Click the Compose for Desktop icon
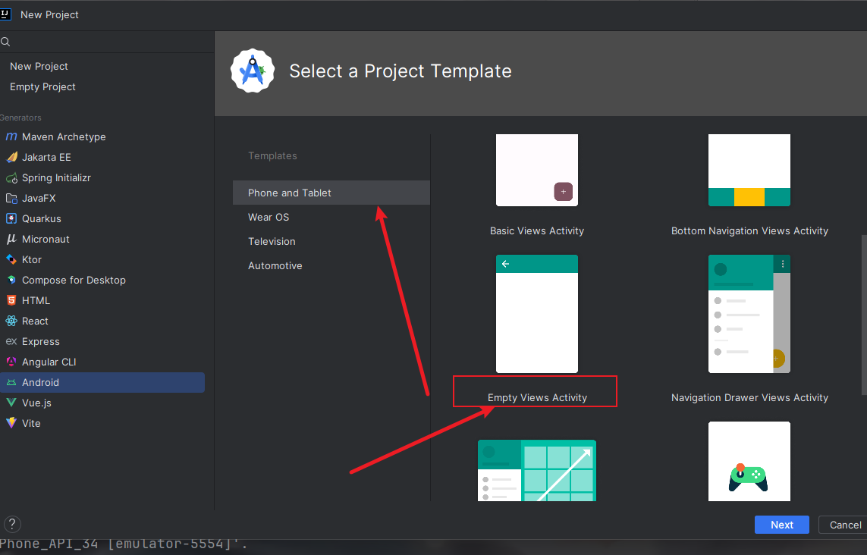This screenshot has height=555, width=867. tap(11, 280)
